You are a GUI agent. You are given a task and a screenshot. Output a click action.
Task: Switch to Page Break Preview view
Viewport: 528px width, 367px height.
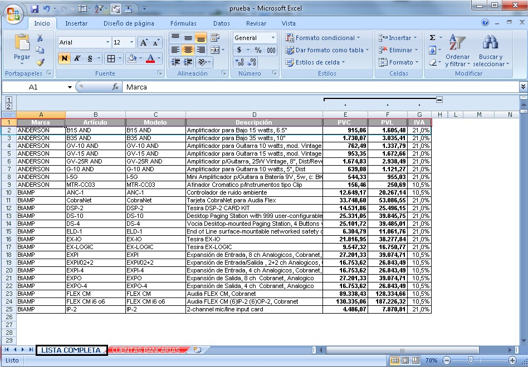pyautogui.click(x=416, y=360)
